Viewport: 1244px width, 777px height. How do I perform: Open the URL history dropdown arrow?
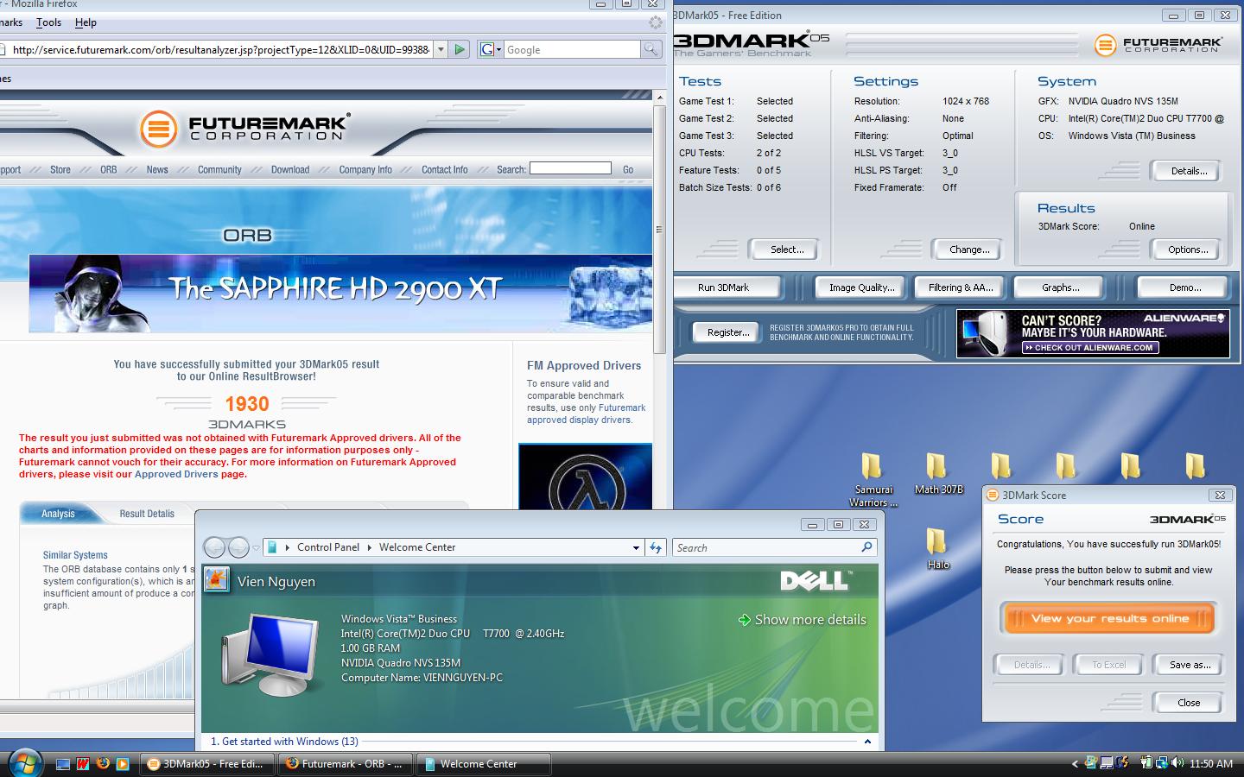click(441, 49)
